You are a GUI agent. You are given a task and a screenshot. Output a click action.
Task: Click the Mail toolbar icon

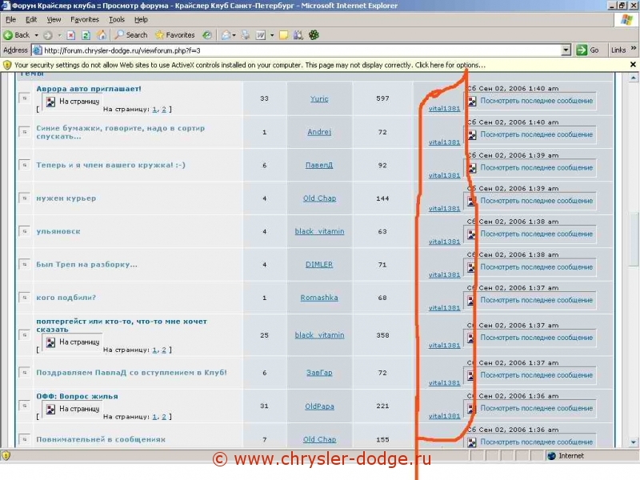click(x=226, y=35)
